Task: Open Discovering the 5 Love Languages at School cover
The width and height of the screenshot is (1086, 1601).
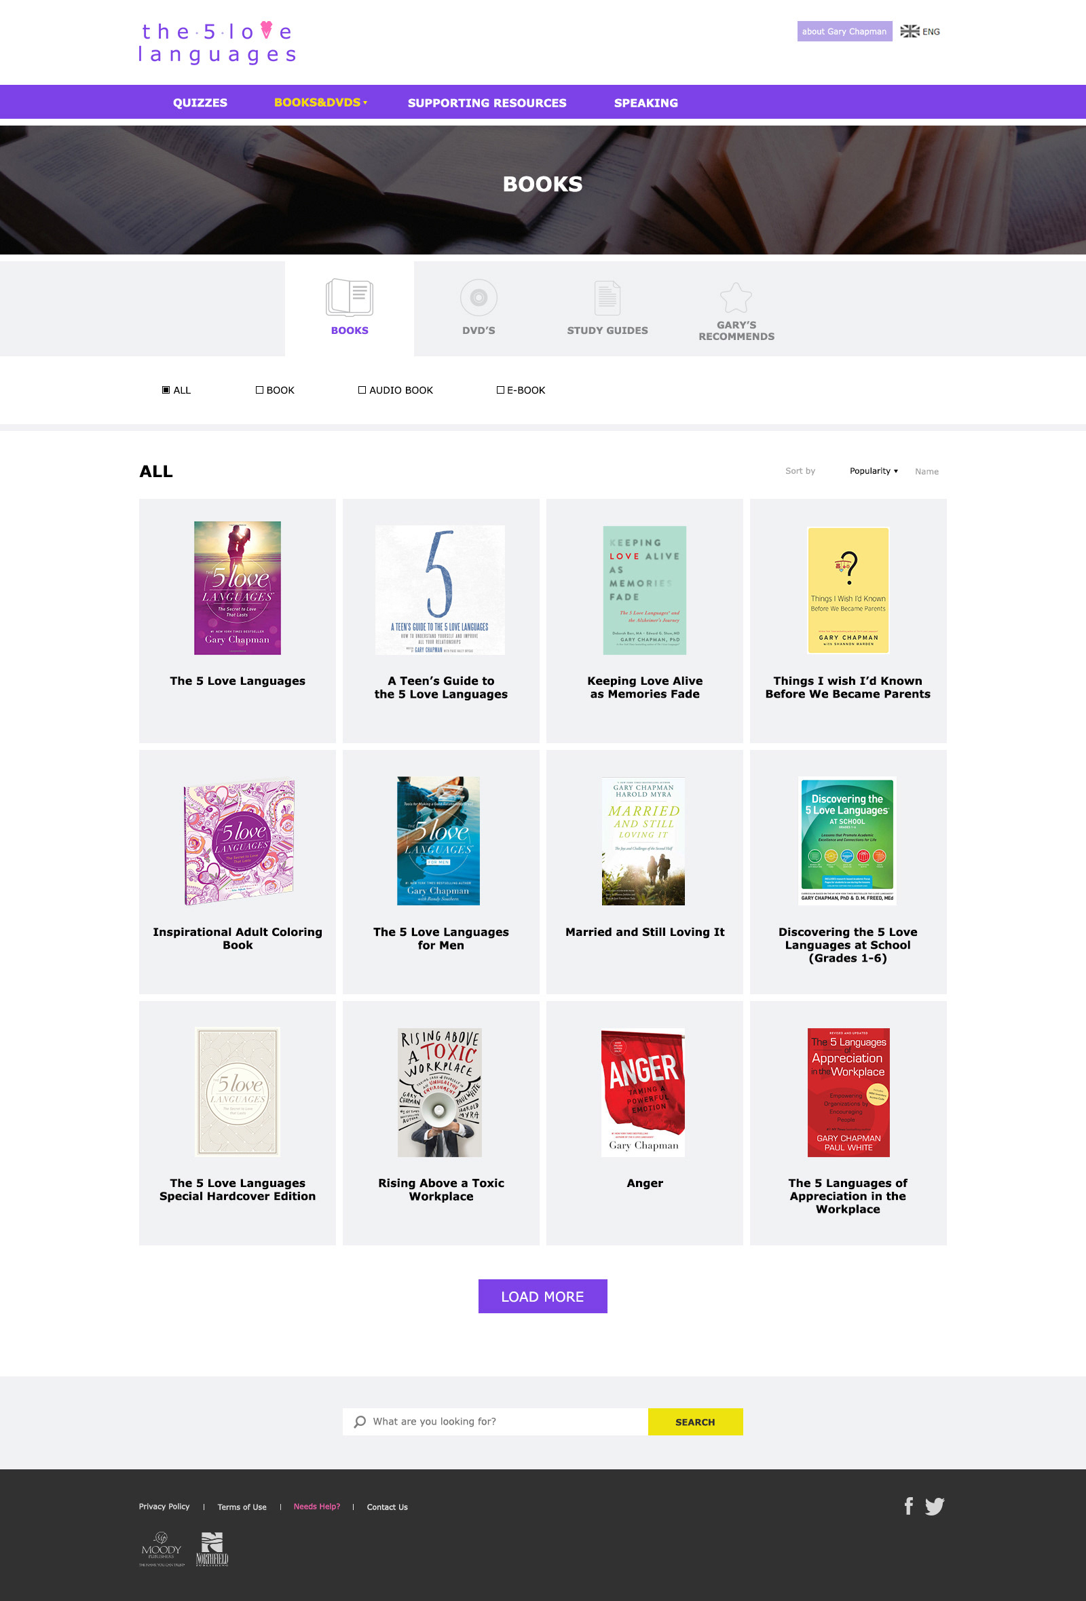Action: point(847,840)
